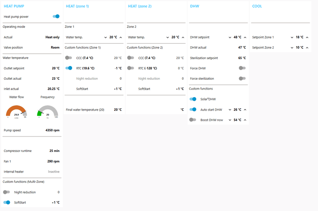Enable Multi-Zone Night reduction switch
The height and width of the screenshot is (211, 318).
6,192
